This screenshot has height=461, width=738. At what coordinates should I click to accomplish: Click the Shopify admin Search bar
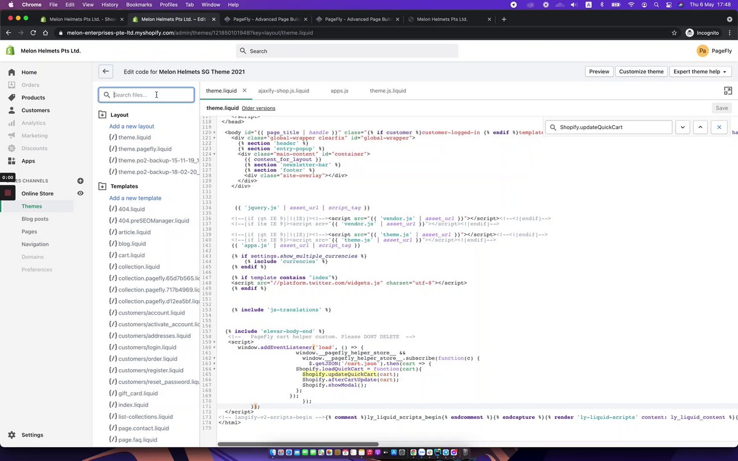coord(347,51)
